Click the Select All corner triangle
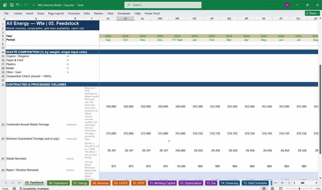The height and width of the screenshot is (190, 322). (3, 18)
